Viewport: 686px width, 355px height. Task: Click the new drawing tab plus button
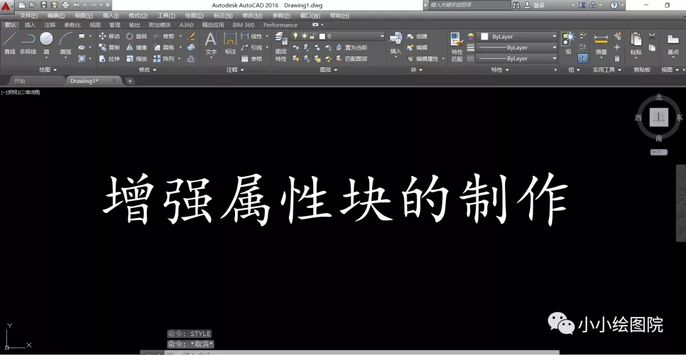[x=130, y=81]
